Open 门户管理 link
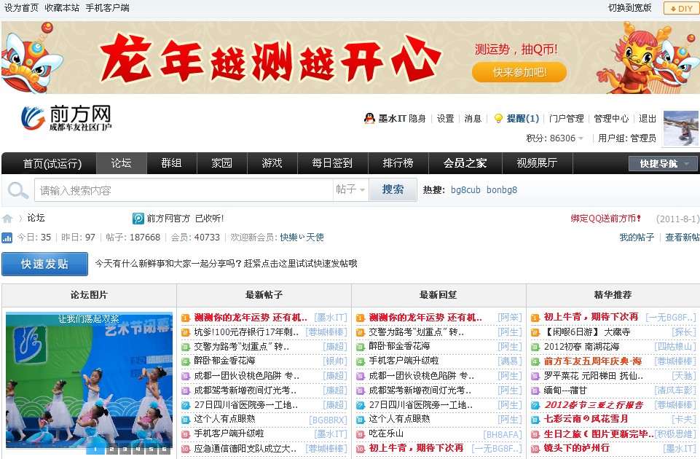The width and height of the screenshot is (700, 459). pyautogui.click(x=567, y=118)
